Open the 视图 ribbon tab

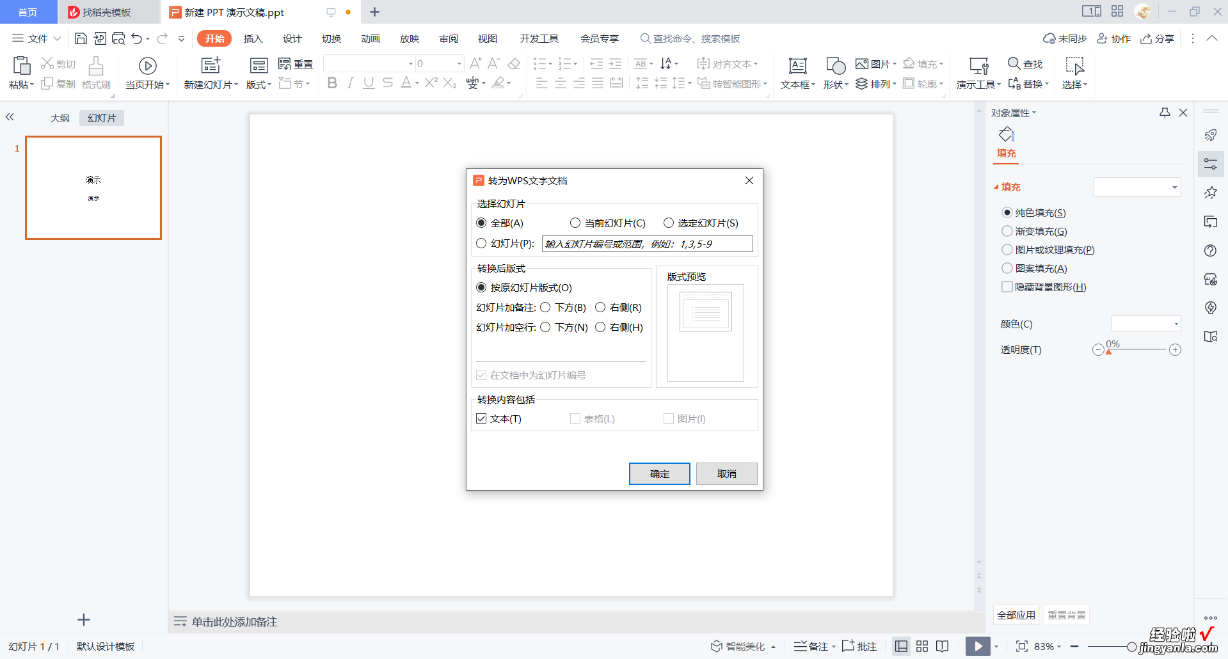(488, 38)
